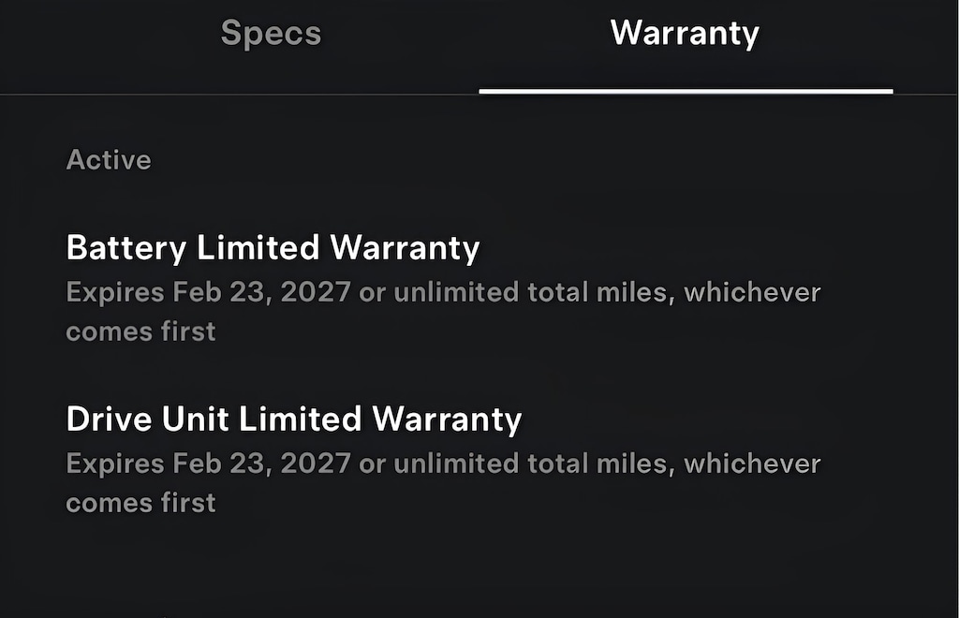This screenshot has height=618, width=959.
Task: Open the Battery Limited Warranty entry
Action: (273, 248)
